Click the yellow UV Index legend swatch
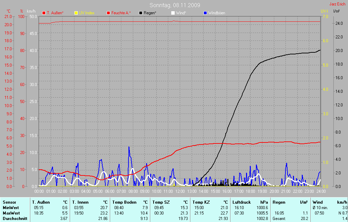Image resolution: width=348 pixels, height=222 pixels. (76, 13)
